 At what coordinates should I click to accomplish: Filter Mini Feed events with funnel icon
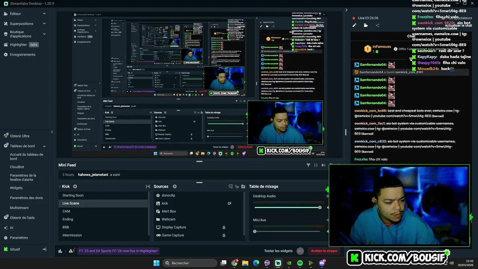(x=308, y=165)
